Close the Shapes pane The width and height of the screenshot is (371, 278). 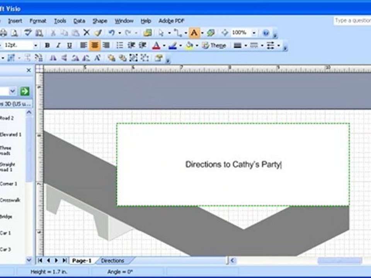tap(29, 70)
